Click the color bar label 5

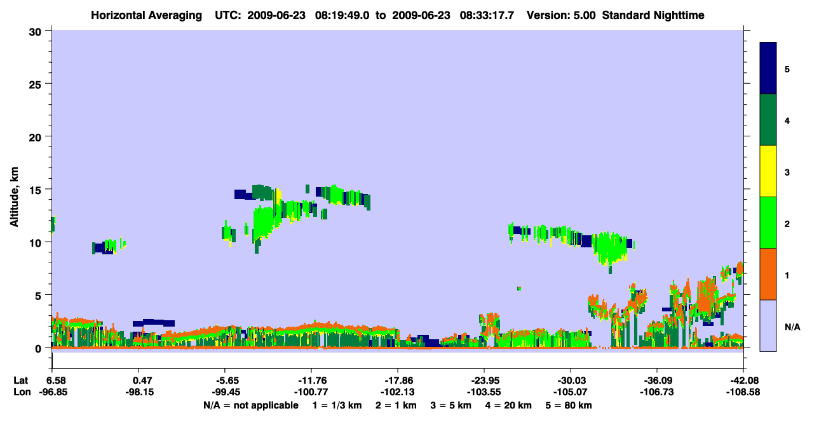coord(787,68)
